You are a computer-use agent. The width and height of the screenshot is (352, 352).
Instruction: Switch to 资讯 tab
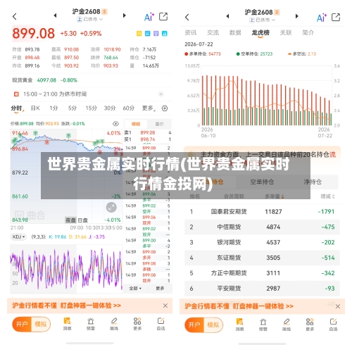click(191, 32)
